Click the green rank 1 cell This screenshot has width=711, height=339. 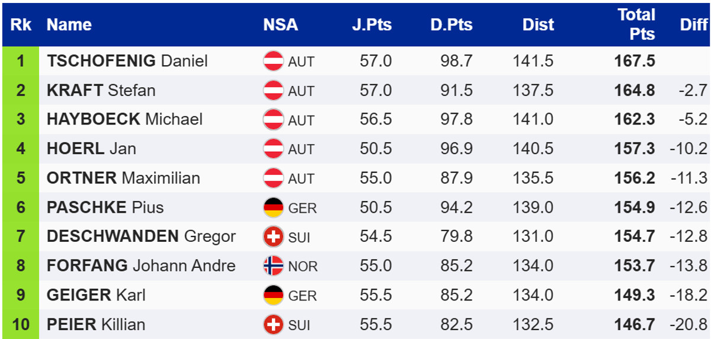tap(21, 61)
